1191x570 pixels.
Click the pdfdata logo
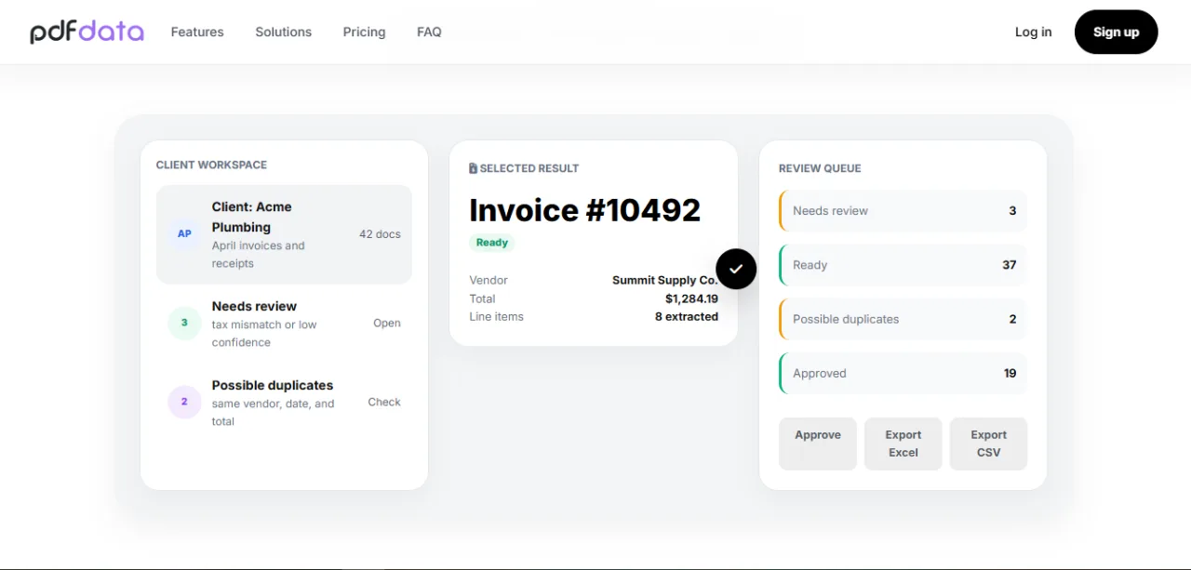point(87,33)
